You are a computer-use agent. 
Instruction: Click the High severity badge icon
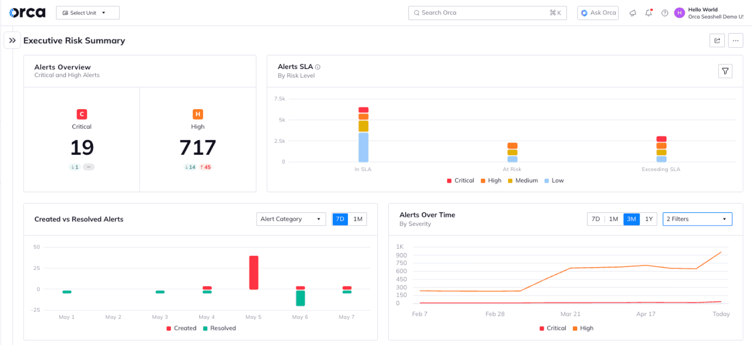[198, 114]
